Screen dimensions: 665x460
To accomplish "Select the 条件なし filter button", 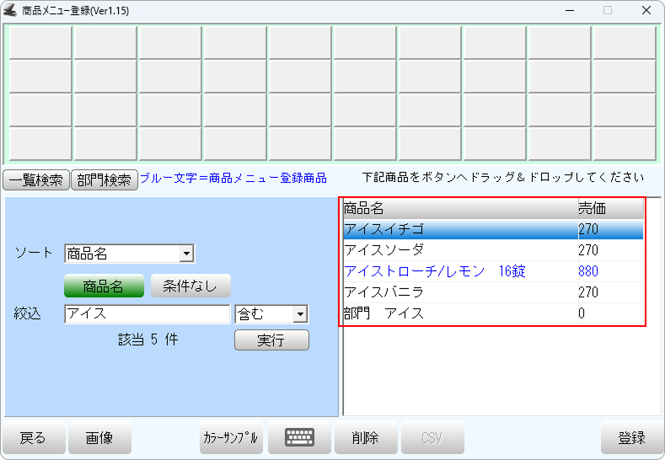I will click(190, 286).
